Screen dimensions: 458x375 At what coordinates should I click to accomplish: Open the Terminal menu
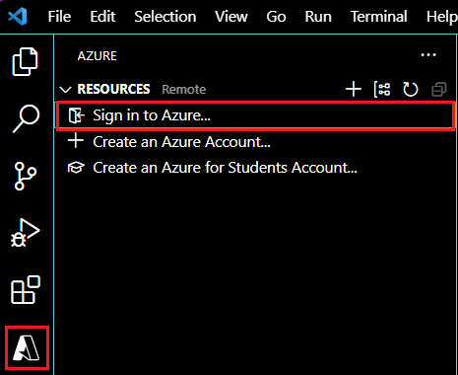[379, 17]
